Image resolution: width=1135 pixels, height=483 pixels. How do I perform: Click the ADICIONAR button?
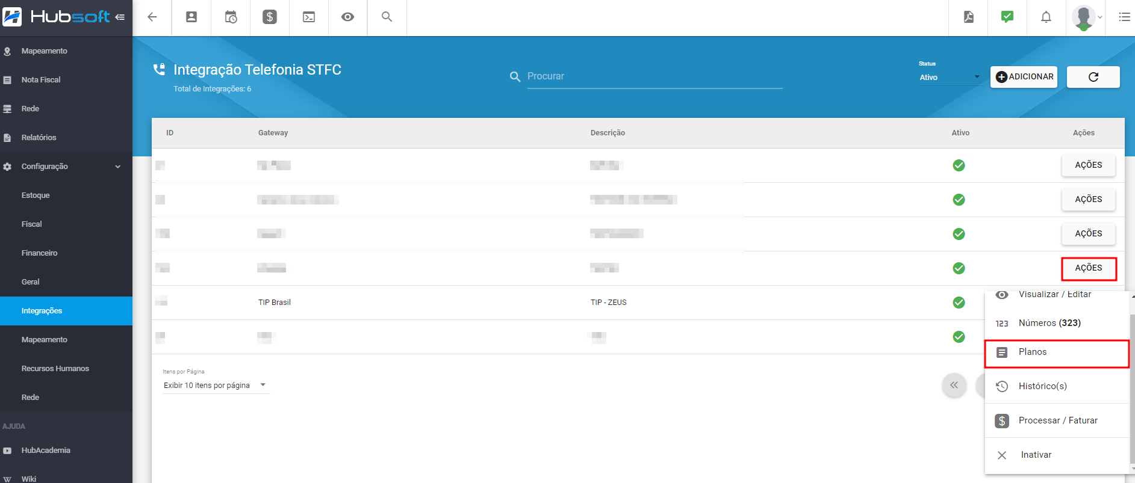point(1024,77)
